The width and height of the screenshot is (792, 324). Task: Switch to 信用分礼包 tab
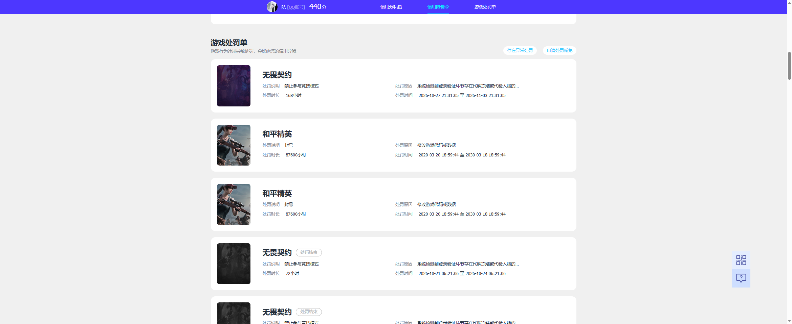[x=391, y=7]
